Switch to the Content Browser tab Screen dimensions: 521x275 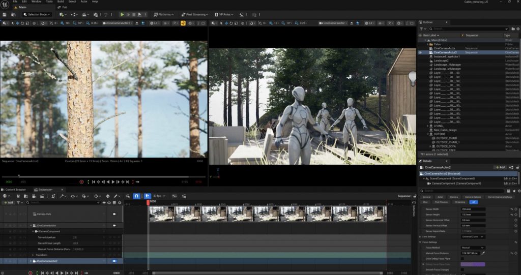pos(15,190)
